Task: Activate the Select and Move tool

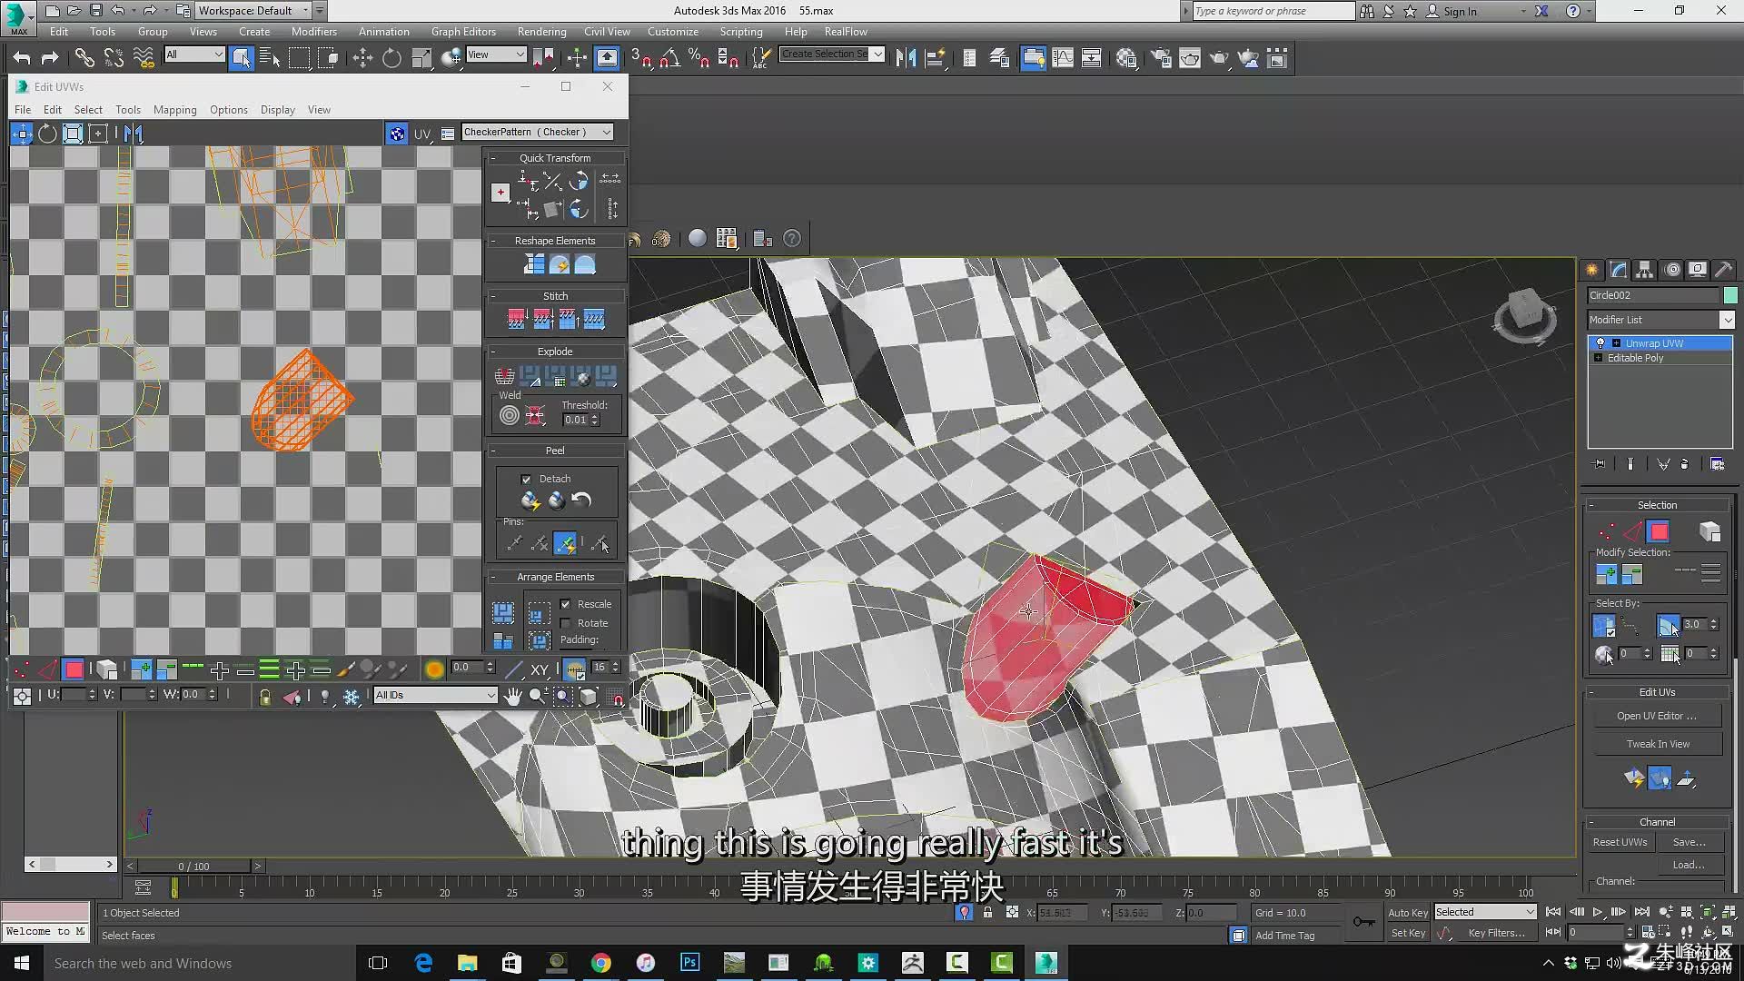Action: pos(362,58)
